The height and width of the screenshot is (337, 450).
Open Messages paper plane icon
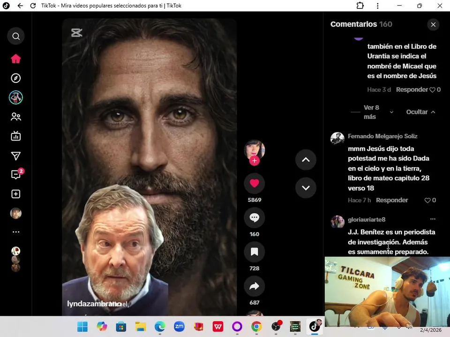tap(16, 155)
